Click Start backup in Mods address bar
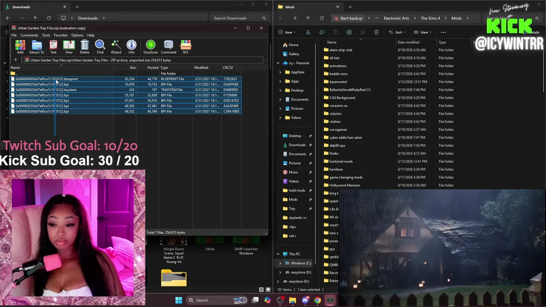This screenshot has height=307, width=546. 348,18
